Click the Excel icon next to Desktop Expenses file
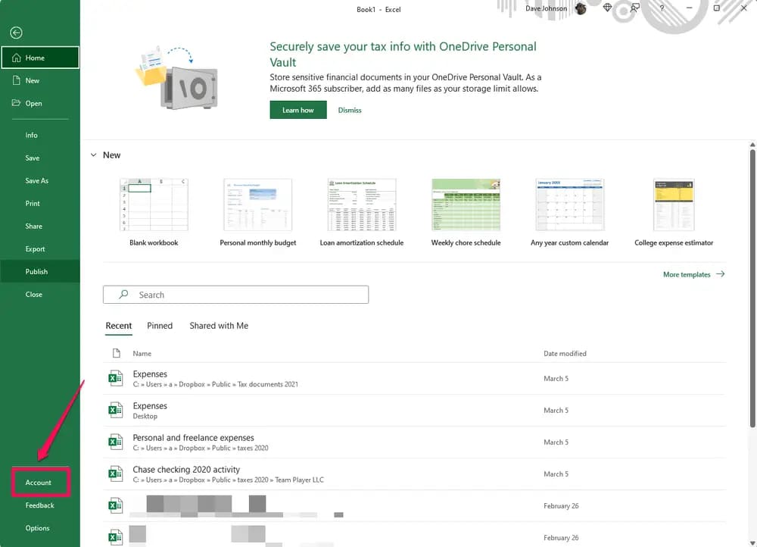The image size is (757, 547). coord(115,410)
